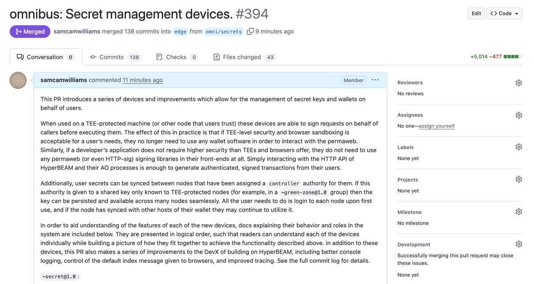This screenshot has width=534, height=284.
Task: Click the Files changed tab diff icon
Action: pyautogui.click(x=217, y=57)
